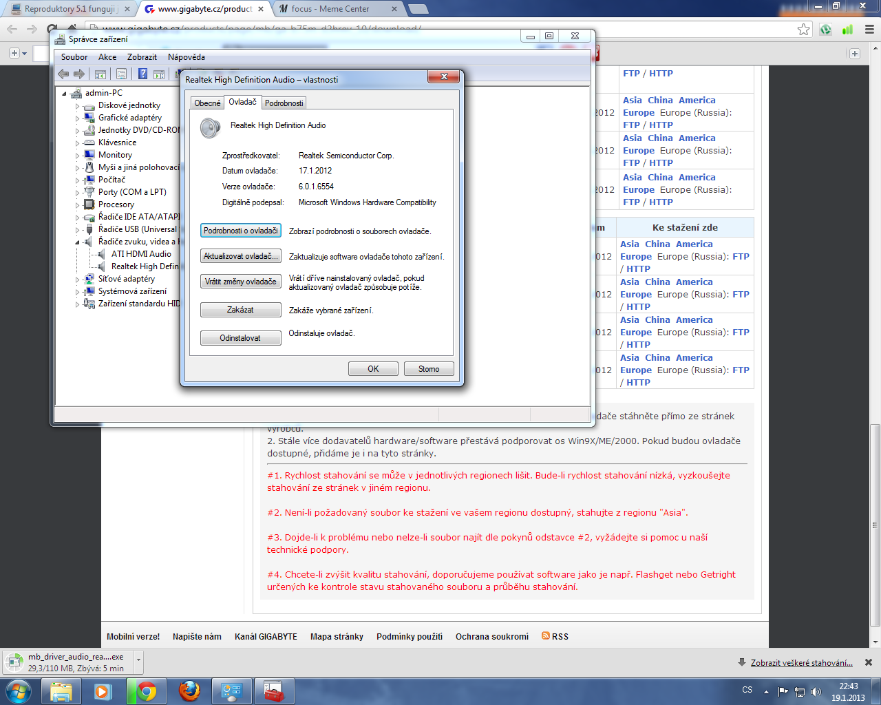Viewport: 881px width, 705px height.
Task: Click the Vrátit změny ovladače button
Action: click(x=241, y=282)
